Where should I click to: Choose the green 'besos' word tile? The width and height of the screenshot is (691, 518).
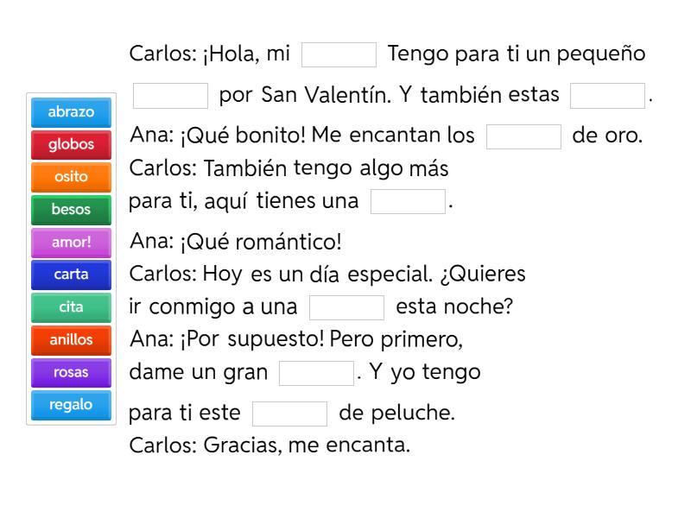71,210
